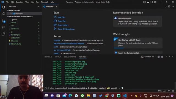The height and width of the screenshot is (99, 176).
Task: Open Get Started with VS Code walkthrough
Action: click(138, 43)
